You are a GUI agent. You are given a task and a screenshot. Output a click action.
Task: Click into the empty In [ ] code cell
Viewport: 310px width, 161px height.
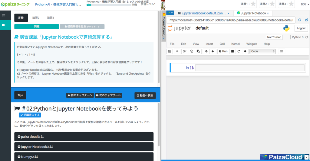coord(250,68)
